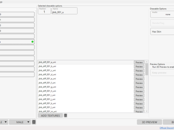The image size is (174, 130).
Task: Open the MALE dropdown
Action: [x=20, y=122]
